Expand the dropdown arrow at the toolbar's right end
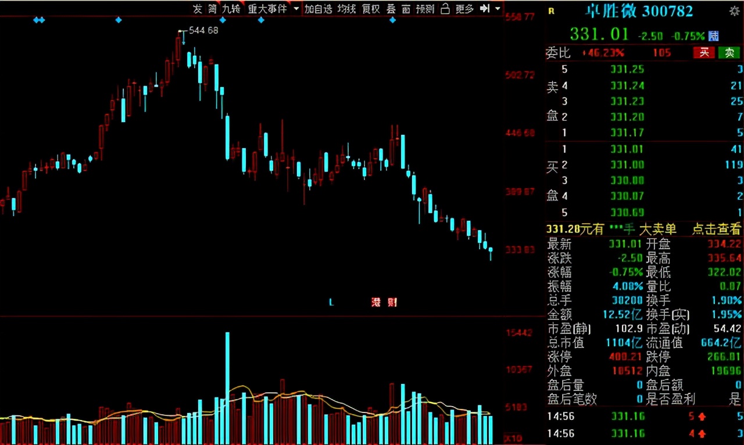The image size is (744, 445). [498, 9]
